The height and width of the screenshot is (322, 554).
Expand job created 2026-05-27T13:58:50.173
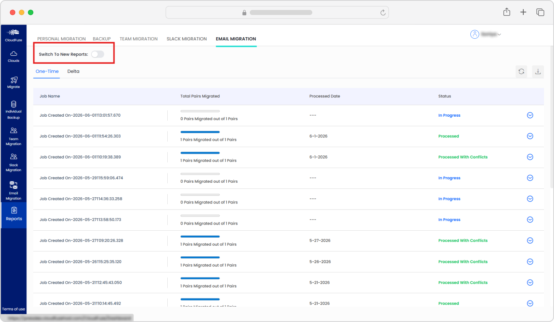point(530,220)
